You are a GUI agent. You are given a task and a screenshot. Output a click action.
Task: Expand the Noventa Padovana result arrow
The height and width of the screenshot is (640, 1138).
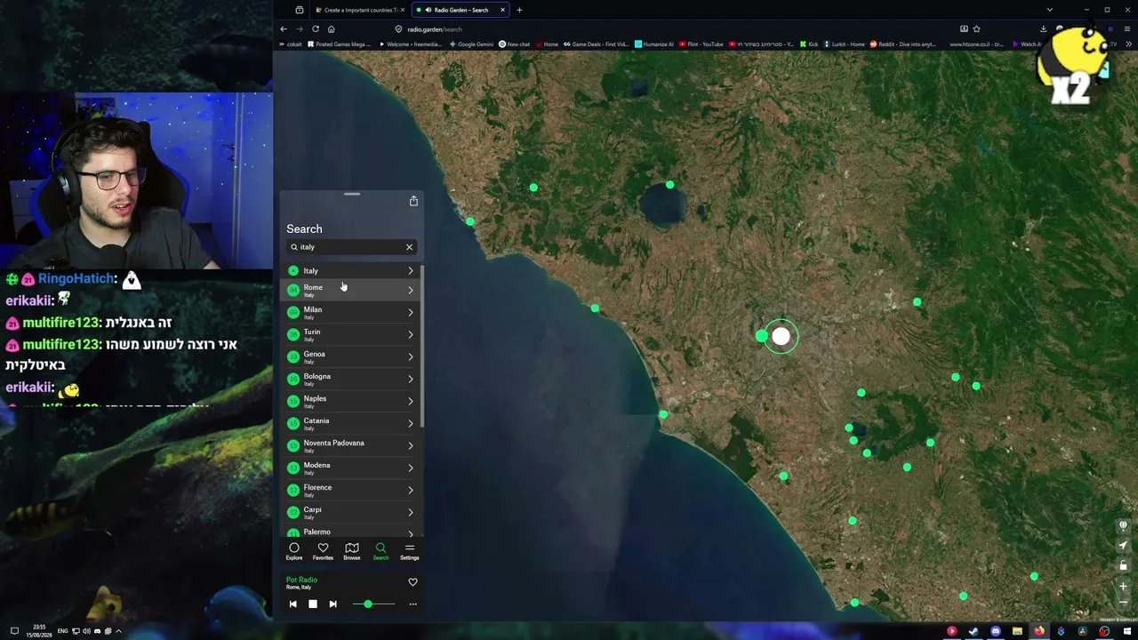pos(411,445)
